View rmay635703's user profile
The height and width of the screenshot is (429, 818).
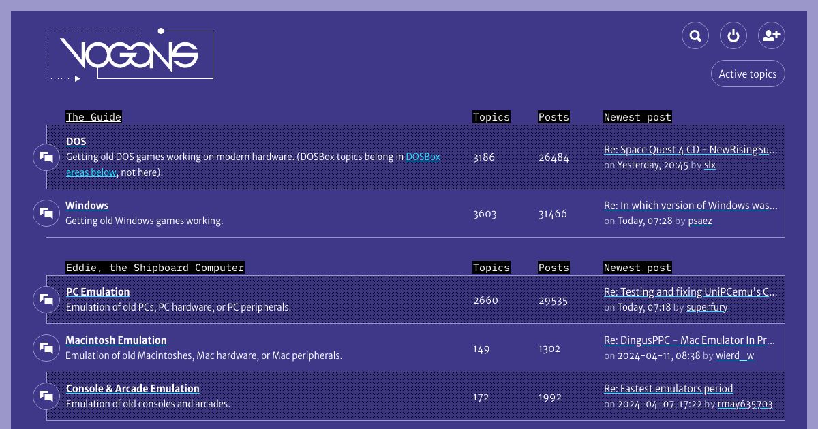pyautogui.click(x=745, y=404)
